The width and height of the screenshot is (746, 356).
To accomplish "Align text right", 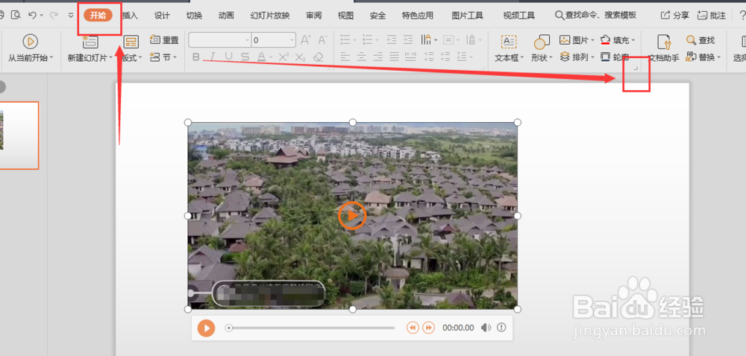I will (377, 57).
